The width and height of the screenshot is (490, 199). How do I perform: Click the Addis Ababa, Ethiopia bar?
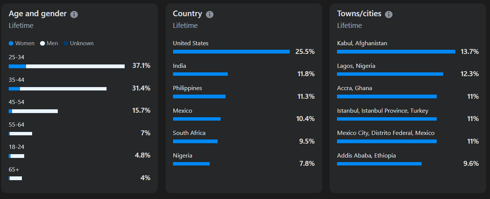click(x=379, y=164)
